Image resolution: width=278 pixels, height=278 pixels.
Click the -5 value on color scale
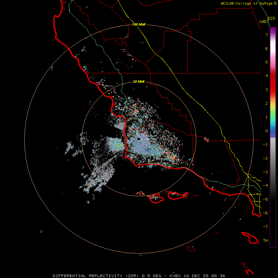(265, 200)
